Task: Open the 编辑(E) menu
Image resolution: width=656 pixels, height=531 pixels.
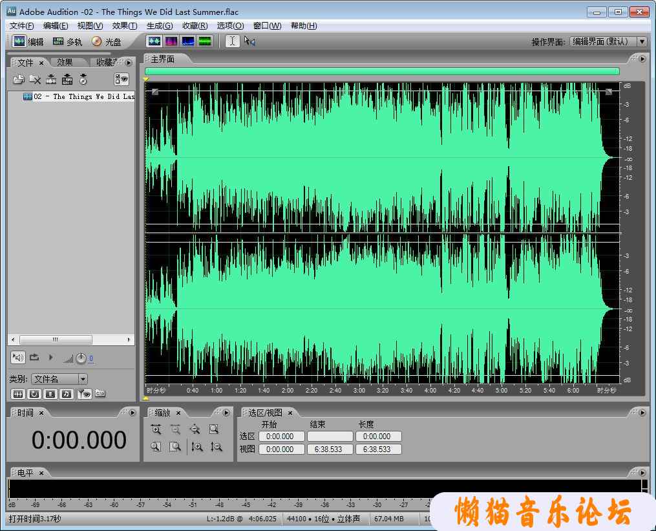Action: [56, 26]
